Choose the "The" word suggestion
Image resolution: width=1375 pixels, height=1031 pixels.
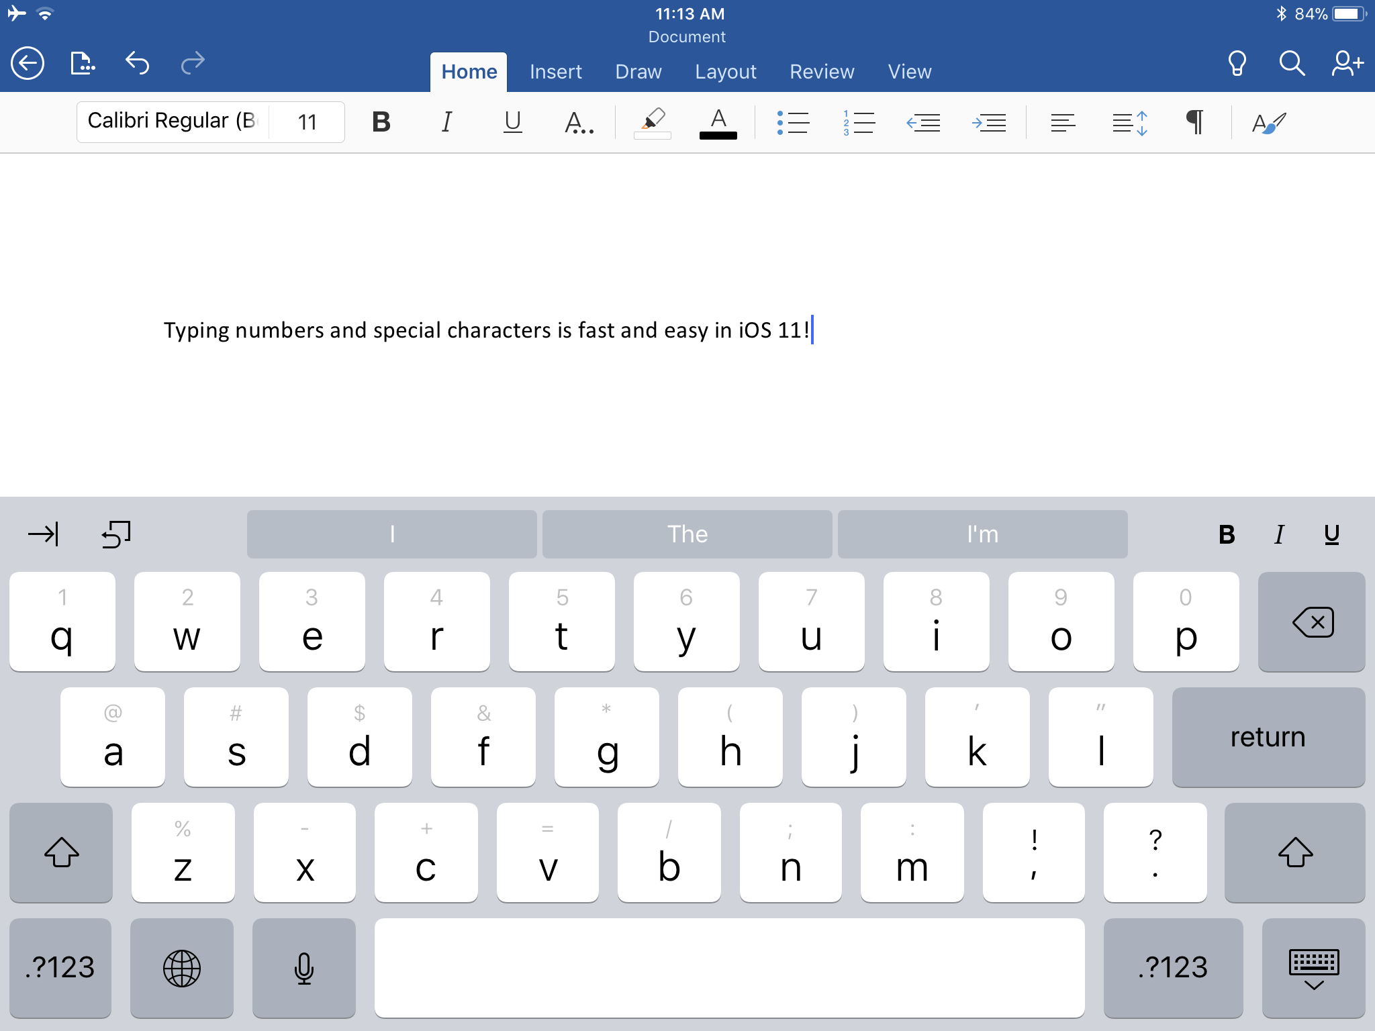coord(687,534)
